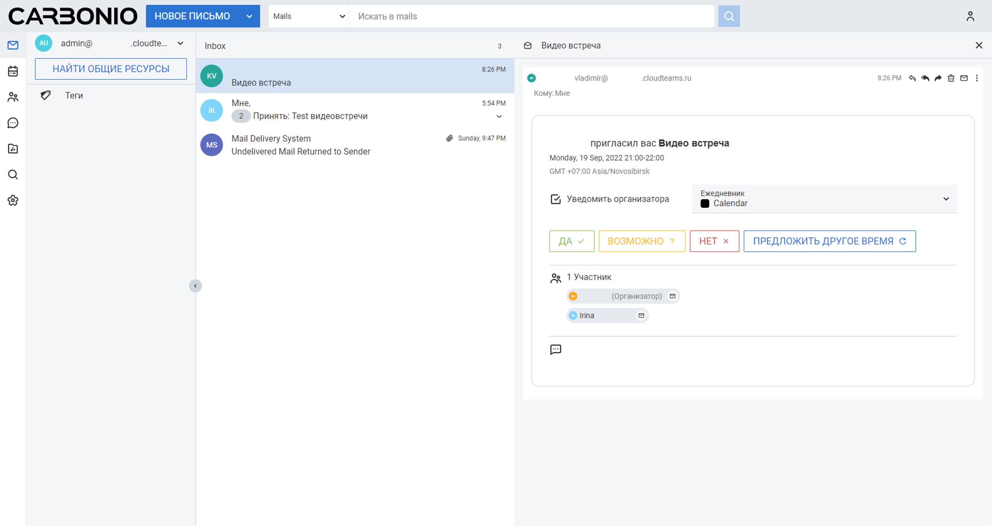Open the Ежедневник Calendar dropdown
Image resolution: width=992 pixels, height=526 pixels.
click(x=945, y=199)
